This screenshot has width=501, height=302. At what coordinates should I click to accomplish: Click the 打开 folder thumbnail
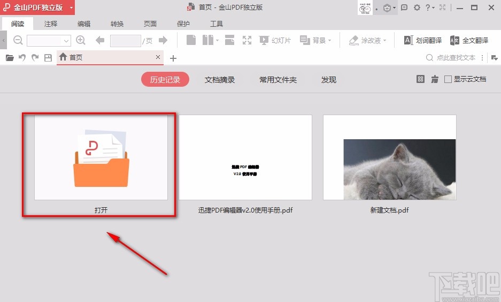pos(101,157)
